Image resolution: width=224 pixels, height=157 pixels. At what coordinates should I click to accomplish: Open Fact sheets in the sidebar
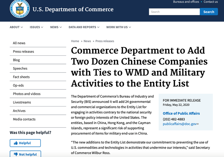pos(21,77)
